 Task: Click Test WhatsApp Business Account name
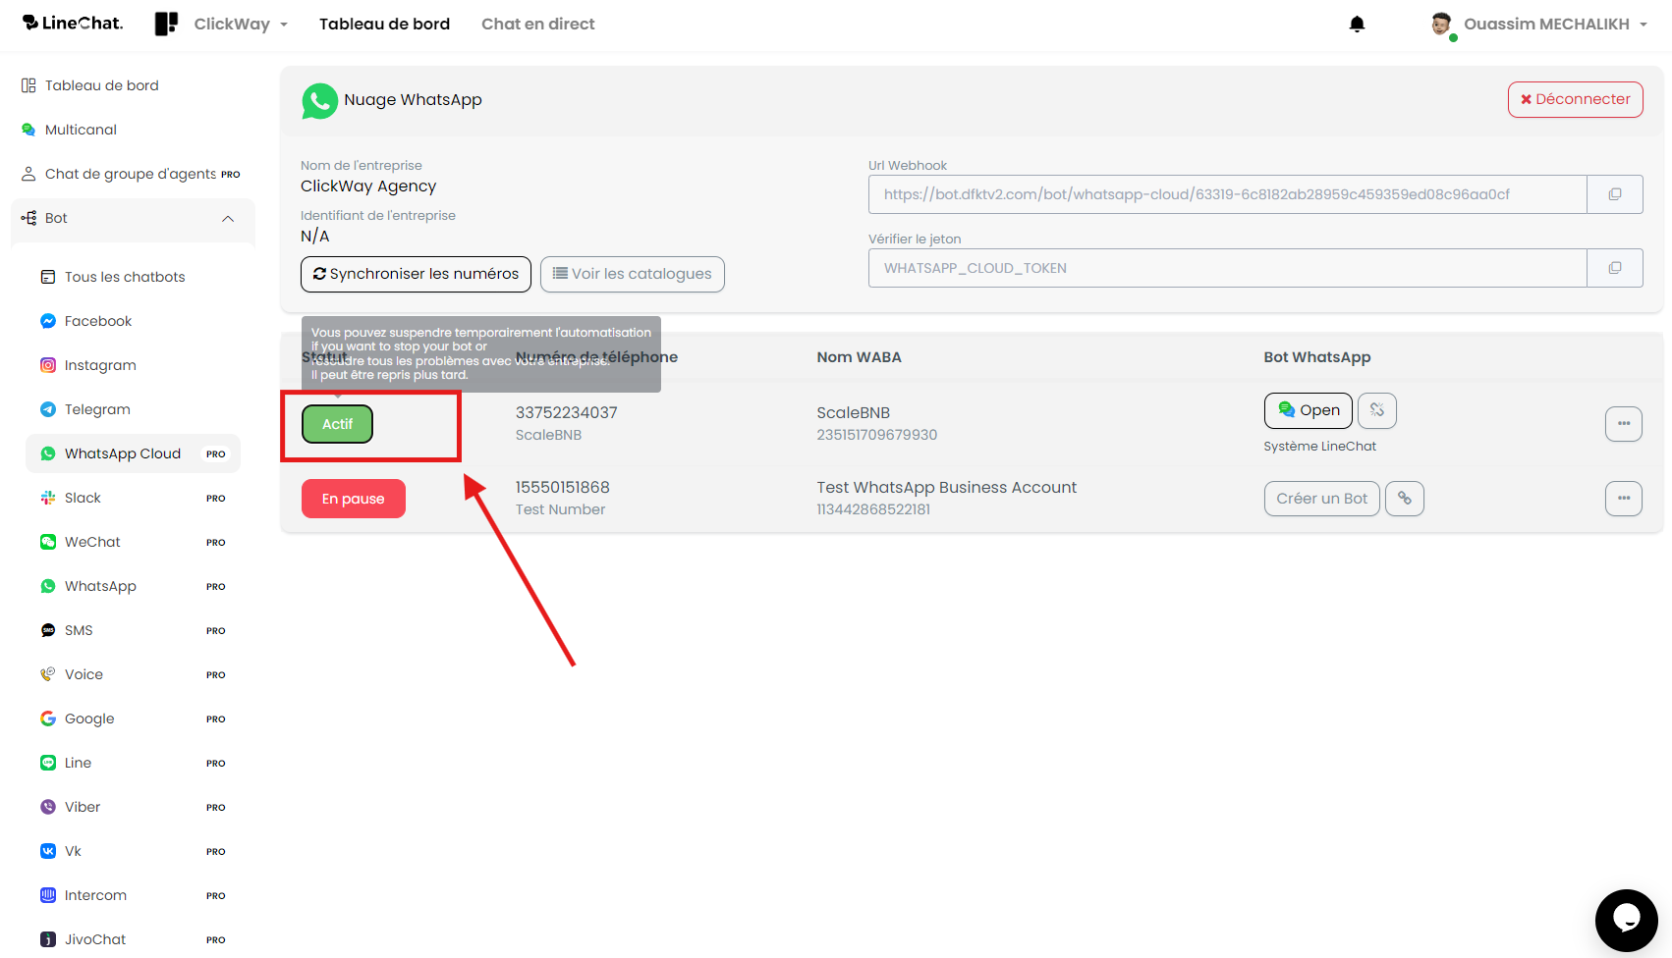[946, 487]
